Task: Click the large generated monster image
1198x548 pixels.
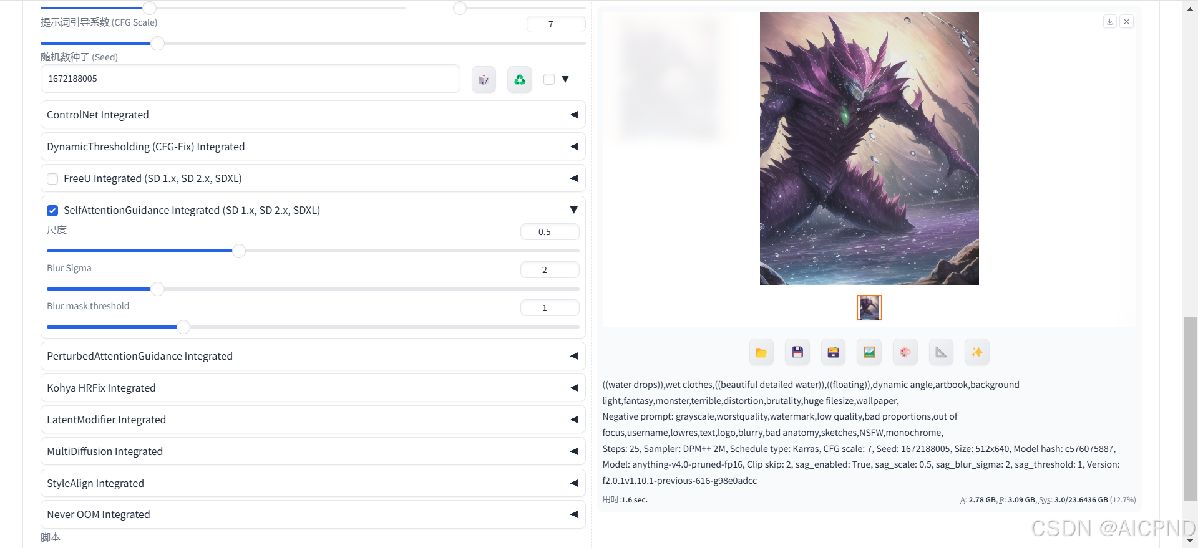Action: 869,148
